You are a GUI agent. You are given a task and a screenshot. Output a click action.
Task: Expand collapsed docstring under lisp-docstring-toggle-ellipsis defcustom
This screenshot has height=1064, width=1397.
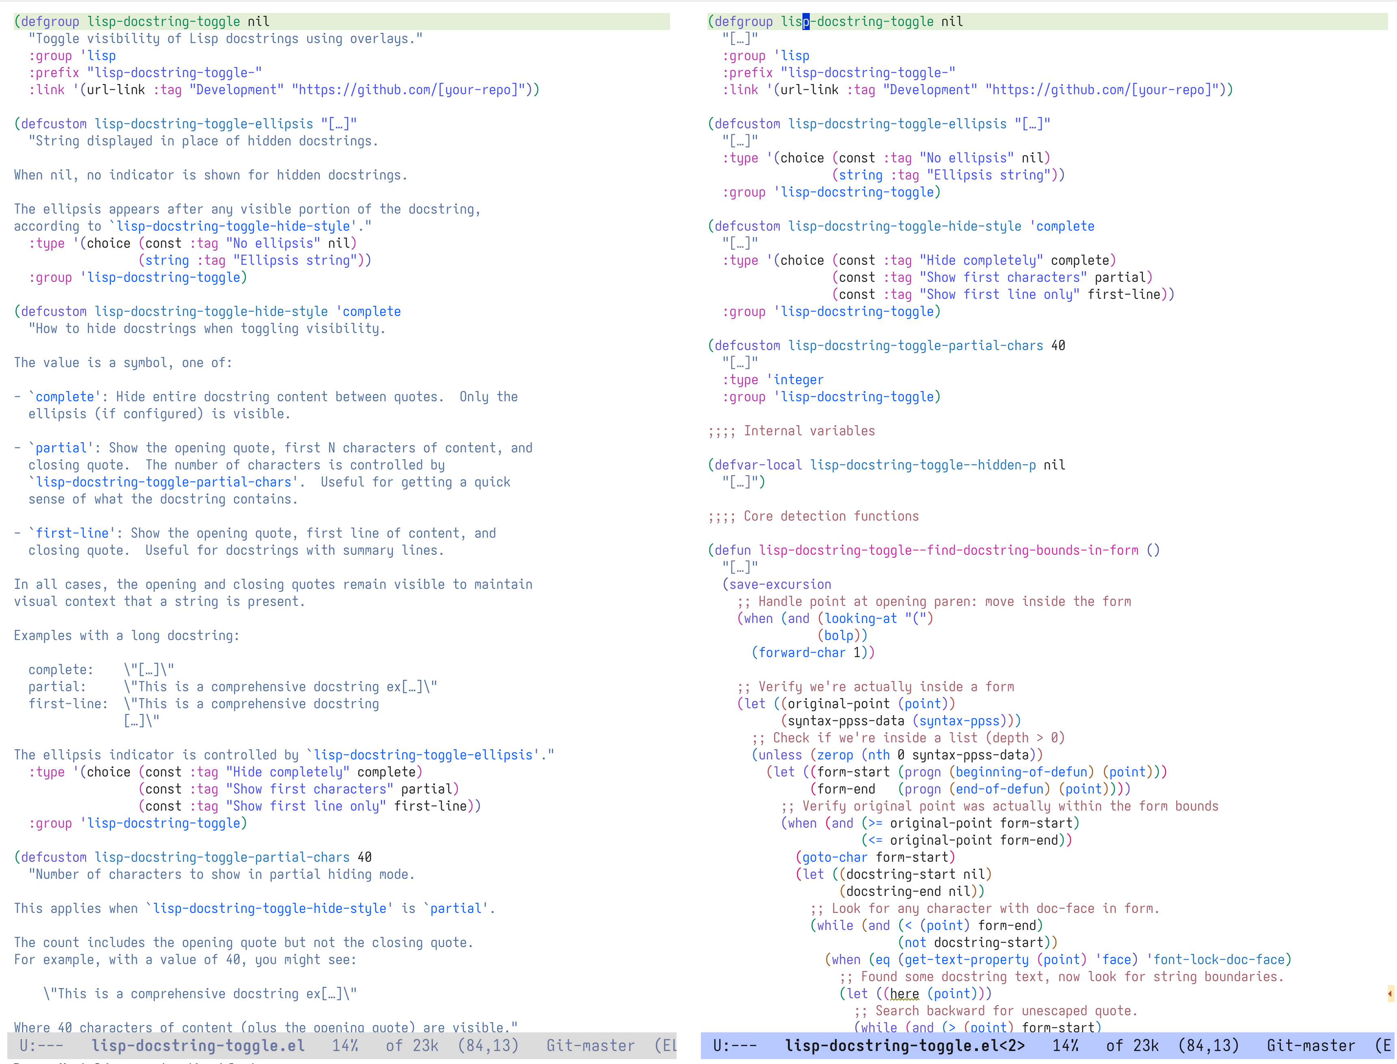tap(740, 141)
